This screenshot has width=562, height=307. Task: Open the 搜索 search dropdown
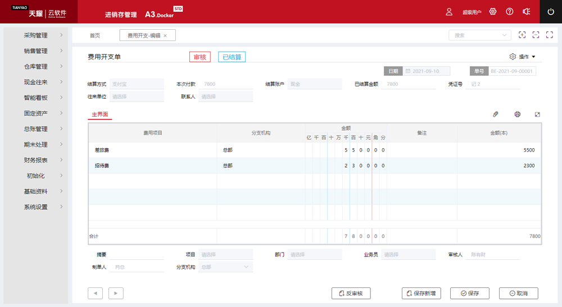point(479,35)
